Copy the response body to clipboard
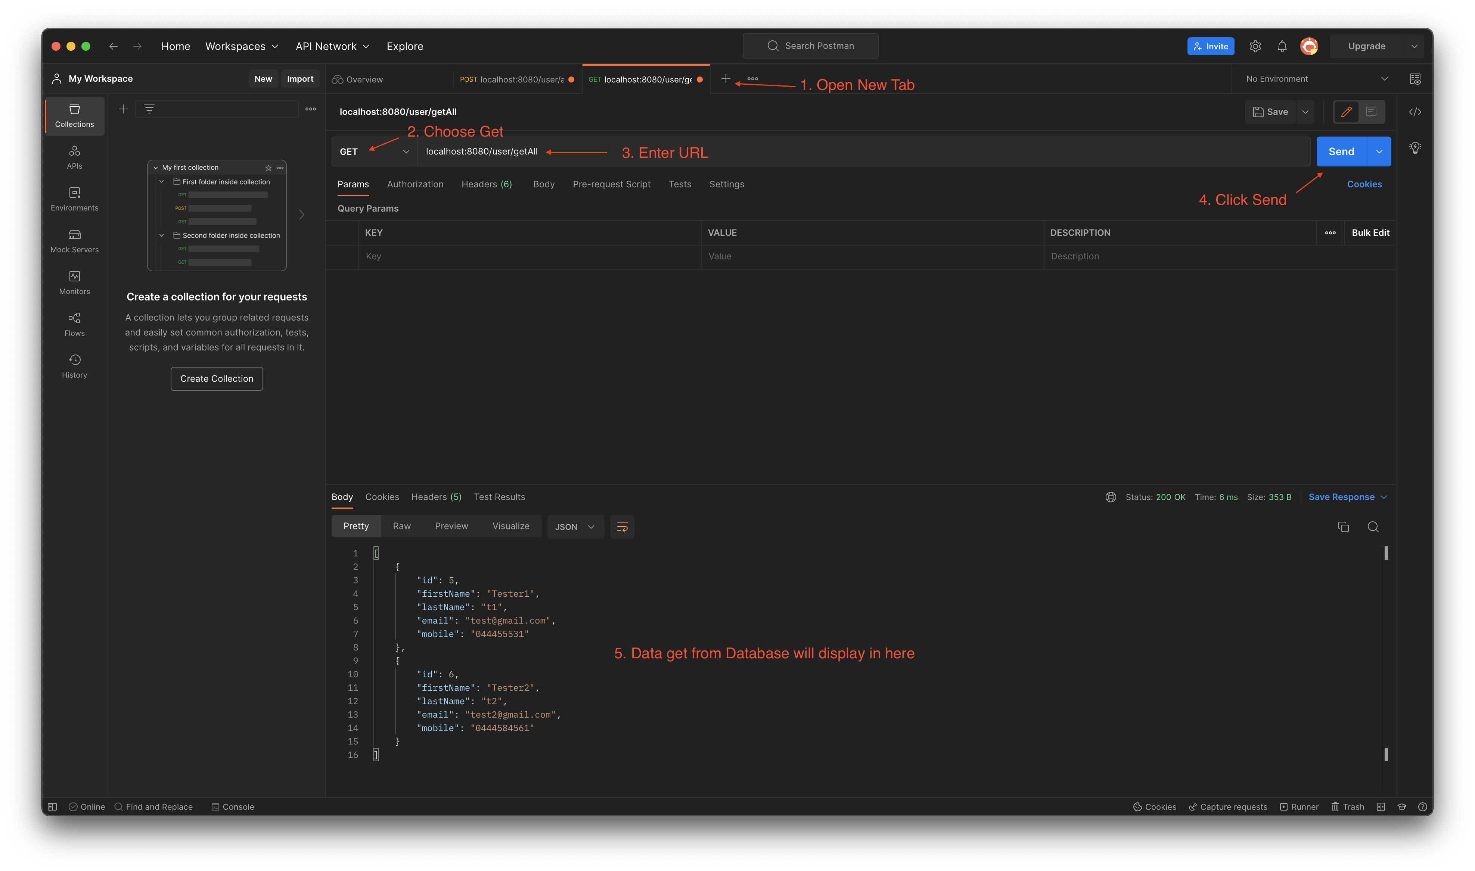Screen dimensions: 1475x871 [x=1343, y=527]
